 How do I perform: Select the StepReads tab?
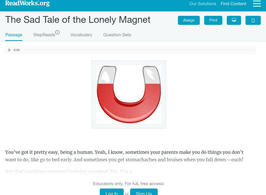click(45, 35)
